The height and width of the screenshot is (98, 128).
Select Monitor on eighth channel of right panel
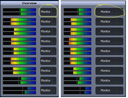pos(109,81)
